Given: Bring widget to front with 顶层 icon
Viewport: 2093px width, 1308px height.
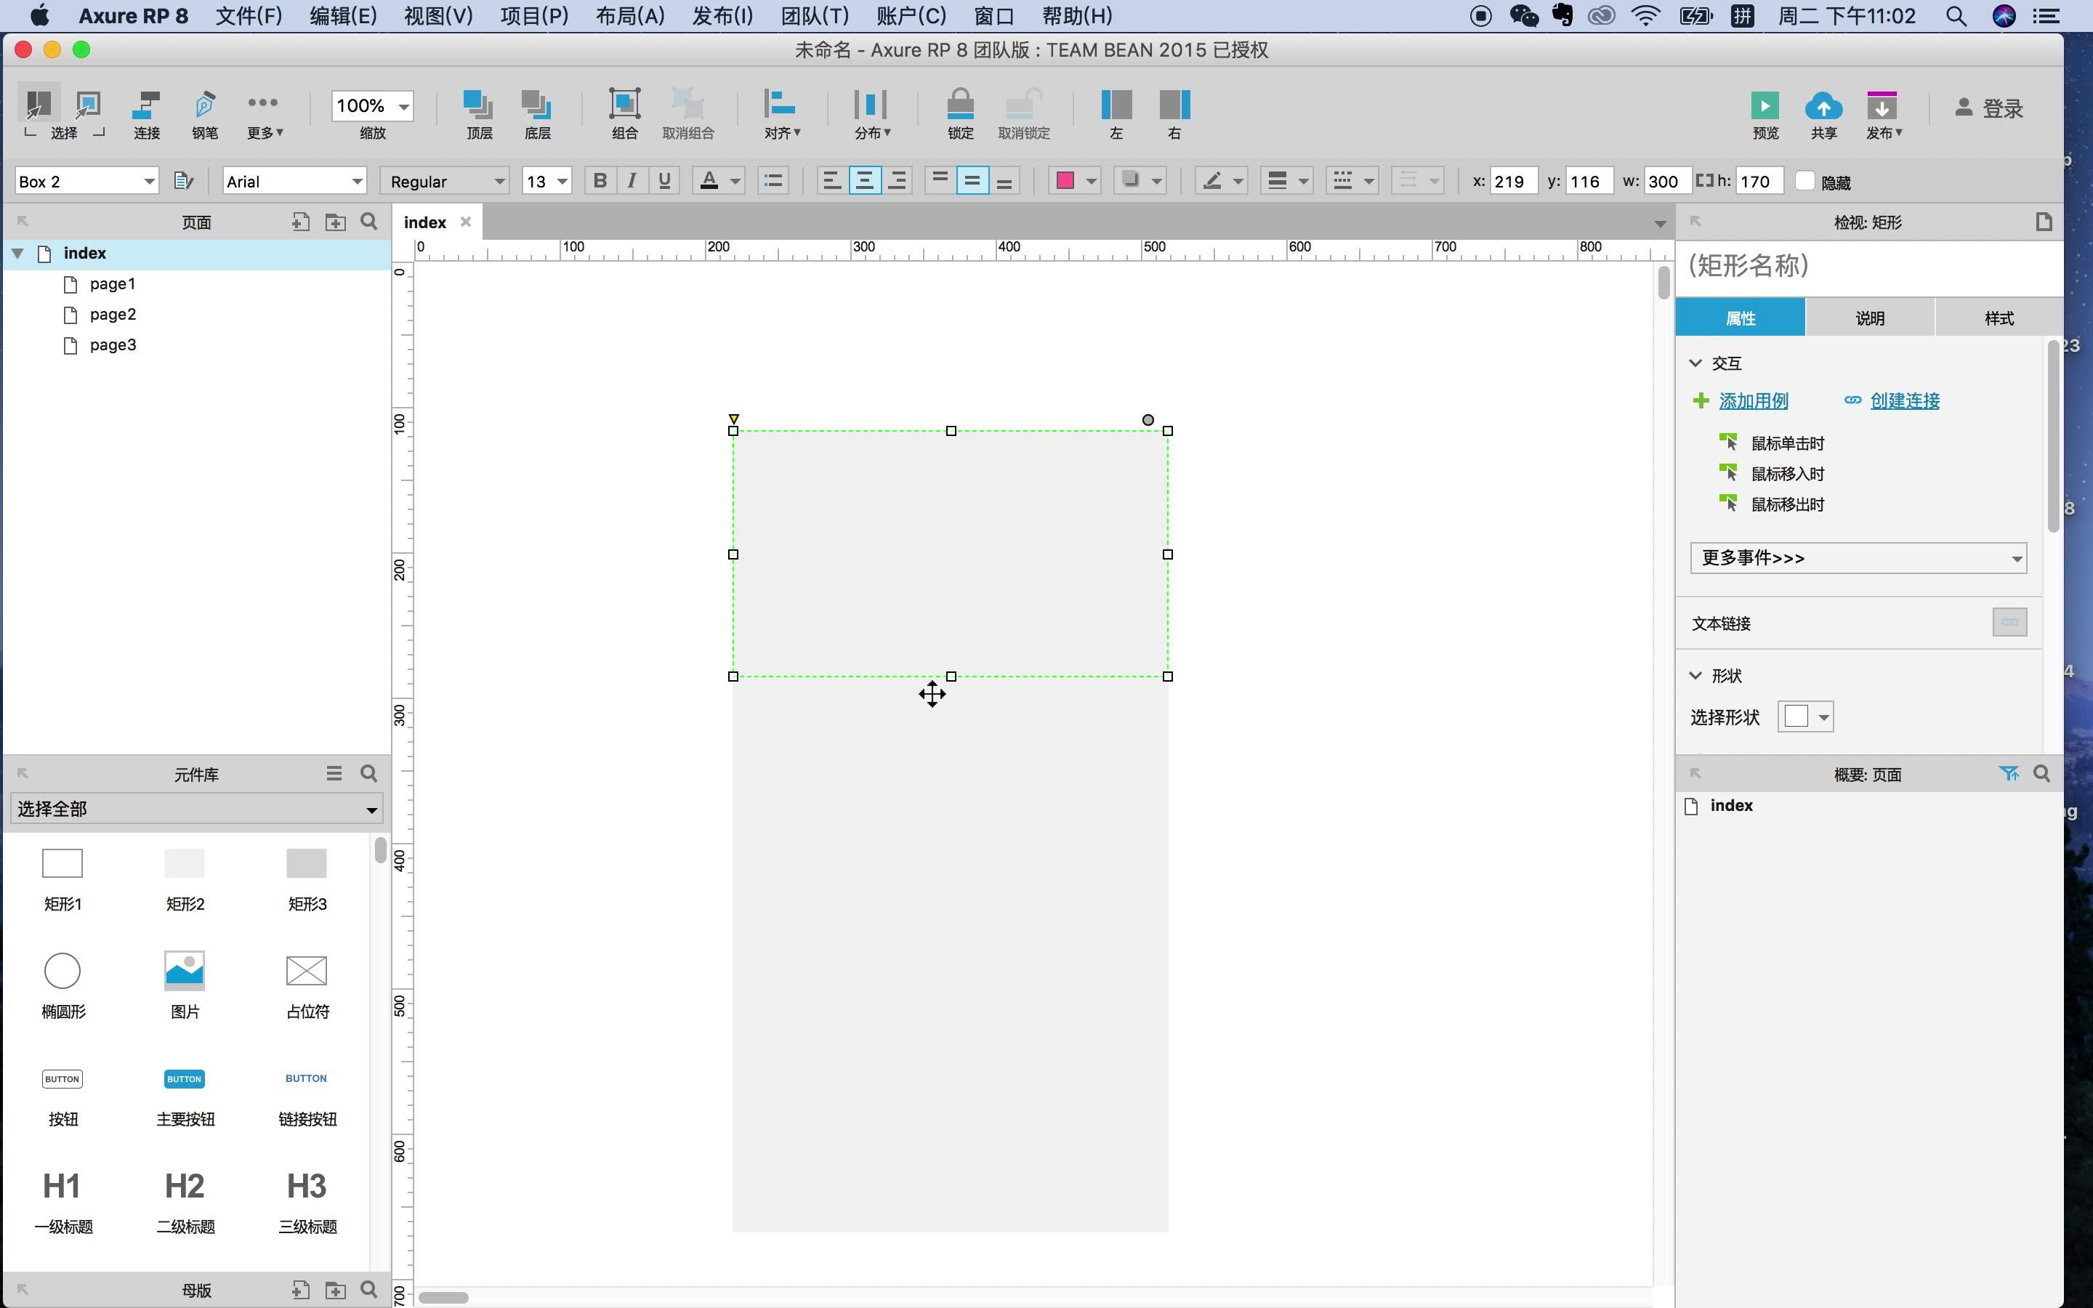Looking at the screenshot, I should (478, 105).
